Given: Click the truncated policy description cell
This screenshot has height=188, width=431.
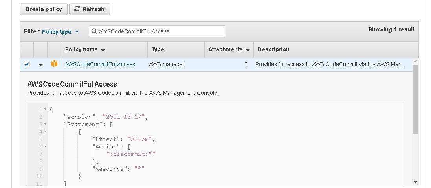Looking at the screenshot, I should tap(330, 64).
